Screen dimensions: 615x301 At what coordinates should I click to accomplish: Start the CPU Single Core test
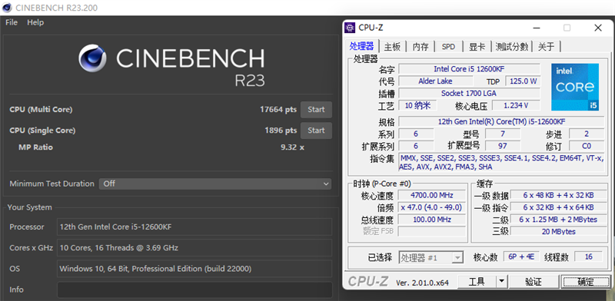tap(316, 131)
